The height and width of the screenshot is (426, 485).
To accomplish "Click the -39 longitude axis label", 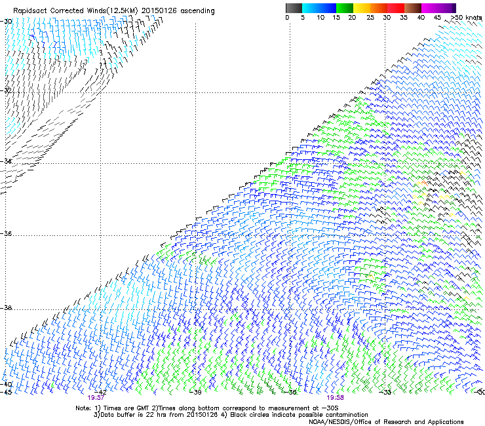I will point(195,393).
